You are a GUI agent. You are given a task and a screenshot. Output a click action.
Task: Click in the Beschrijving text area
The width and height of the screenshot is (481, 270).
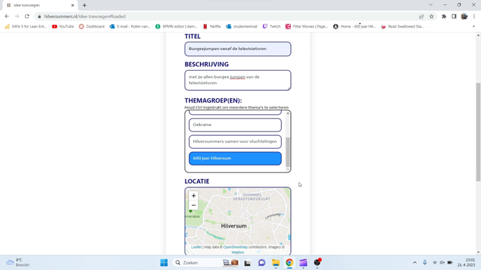237,80
